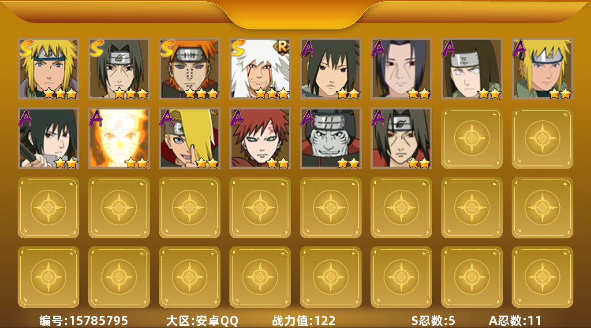Click the 大区:安卓QQ server label
The image size is (591, 328).
pos(202,321)
